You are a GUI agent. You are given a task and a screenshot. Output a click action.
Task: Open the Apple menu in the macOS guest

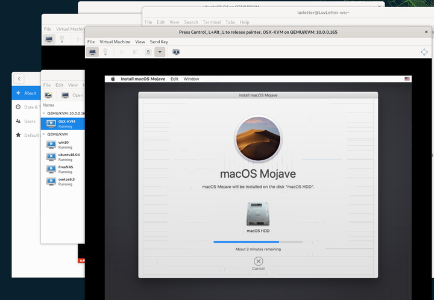click(113, 79)
